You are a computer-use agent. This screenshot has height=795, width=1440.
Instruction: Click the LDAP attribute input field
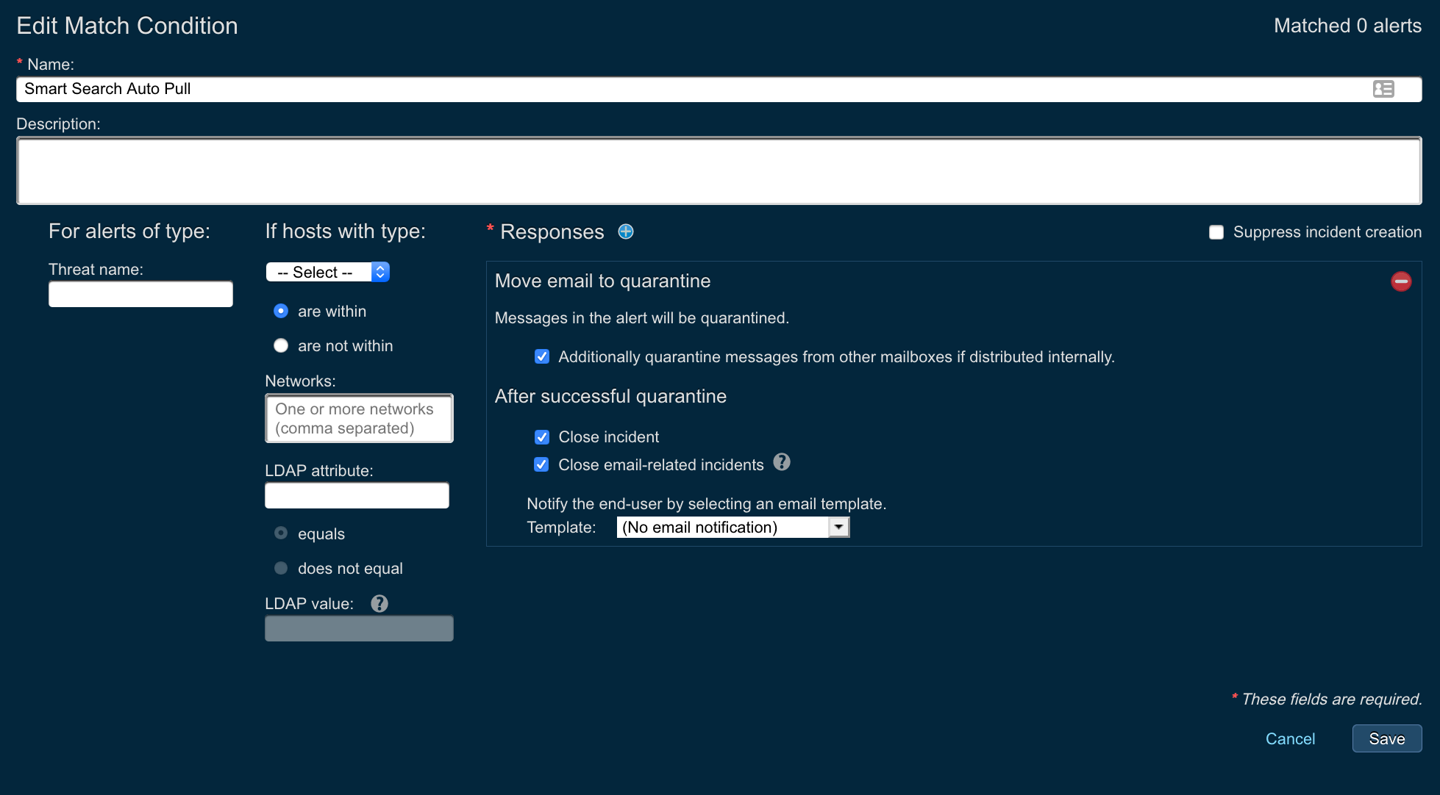pos(357,496)
